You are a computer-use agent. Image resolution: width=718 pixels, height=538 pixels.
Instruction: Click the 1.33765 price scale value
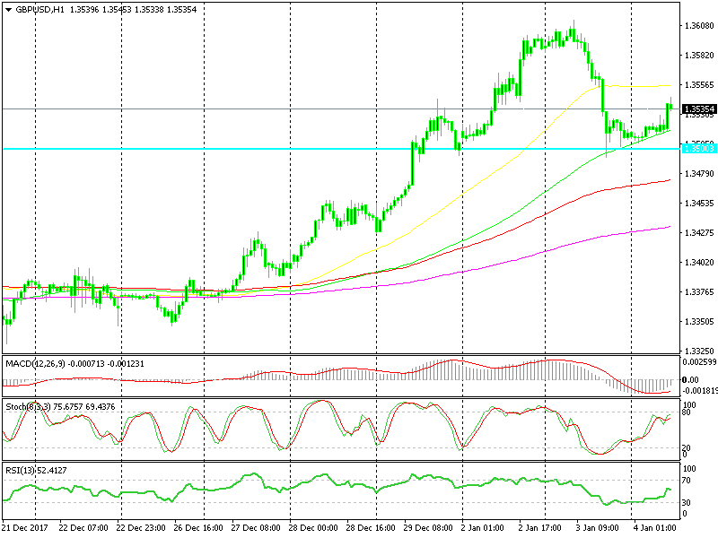point(699,292)
